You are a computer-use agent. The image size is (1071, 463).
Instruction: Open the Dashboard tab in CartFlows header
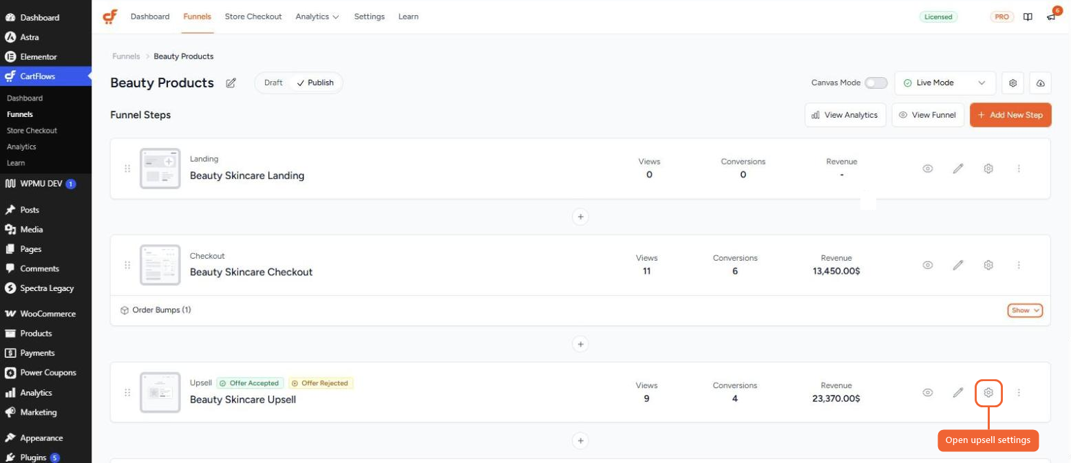coord(150,17)
